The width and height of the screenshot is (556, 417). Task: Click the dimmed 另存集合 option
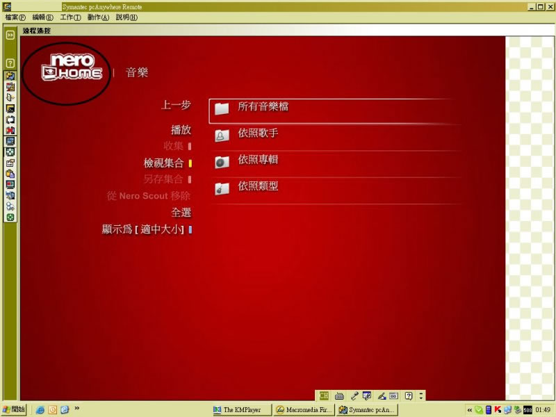(163, 179)
